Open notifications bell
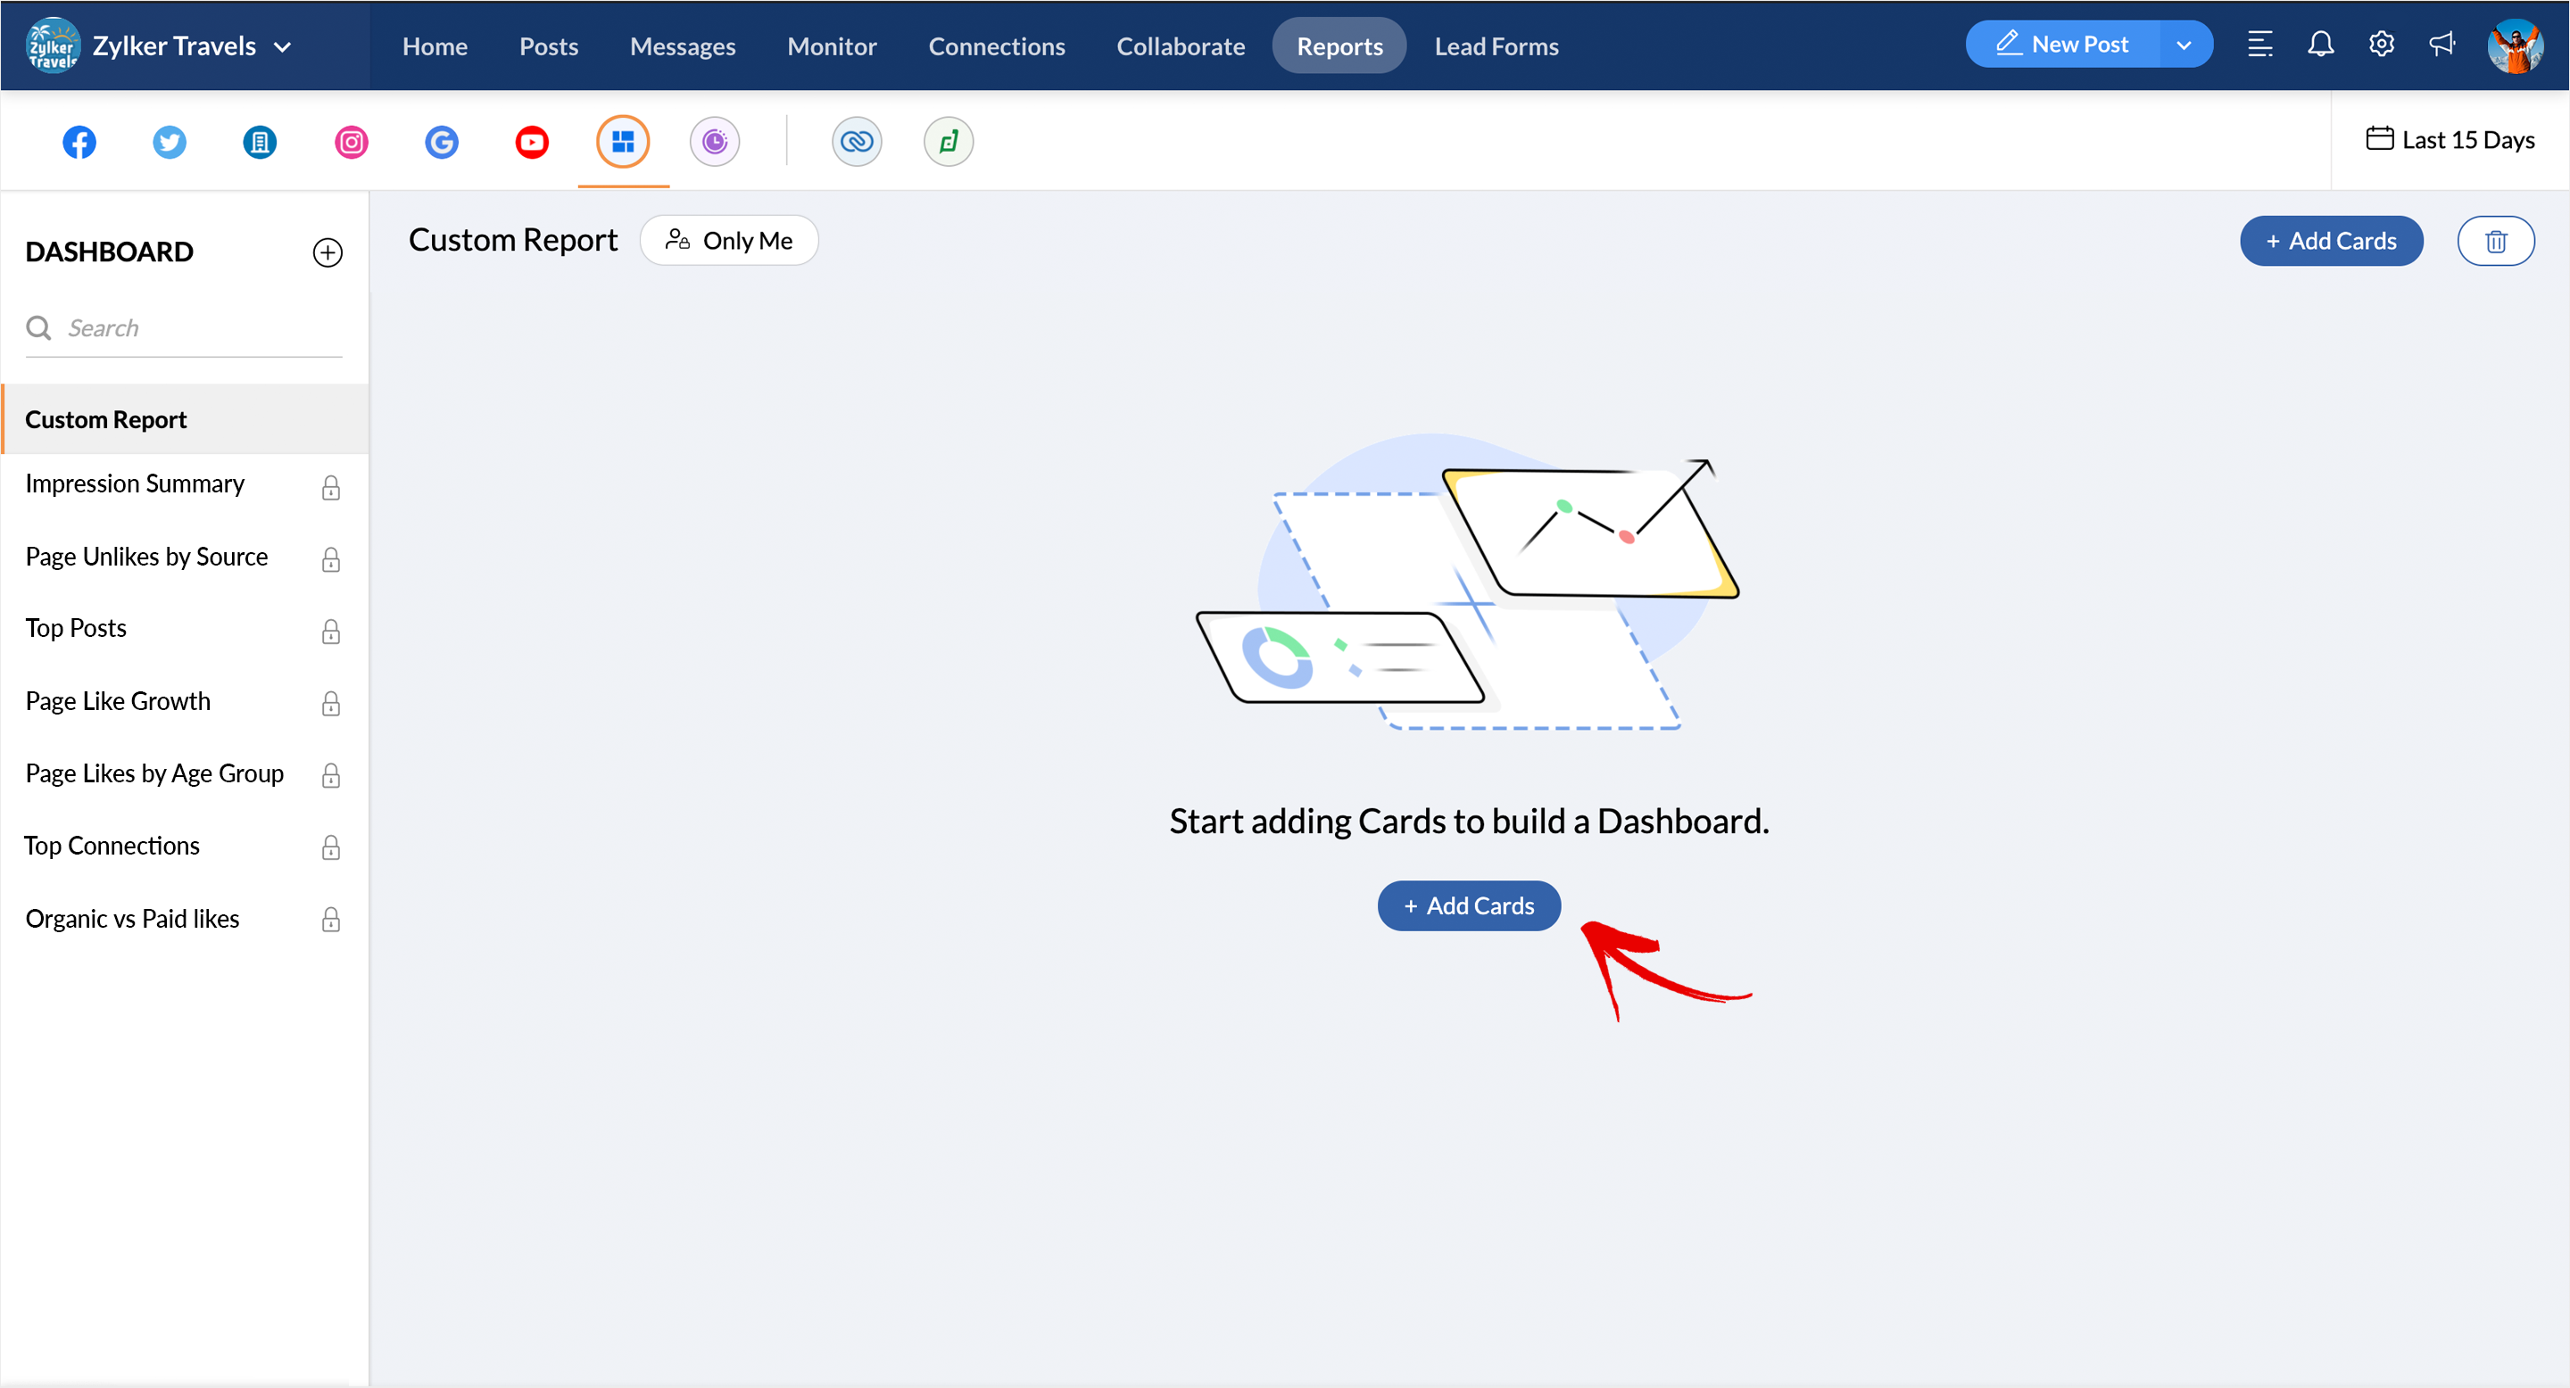 [2320, 45]
